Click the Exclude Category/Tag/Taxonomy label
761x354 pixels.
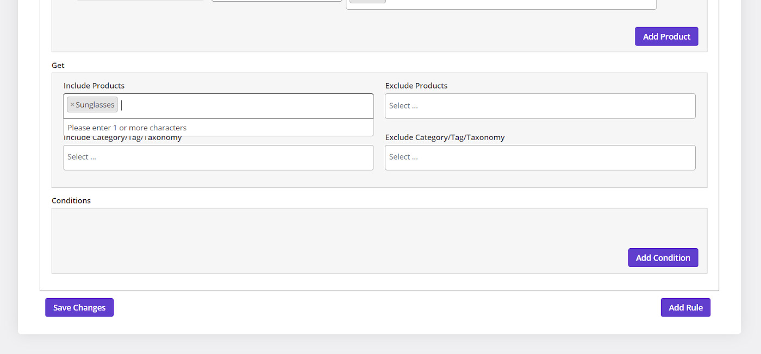point(445,137)
